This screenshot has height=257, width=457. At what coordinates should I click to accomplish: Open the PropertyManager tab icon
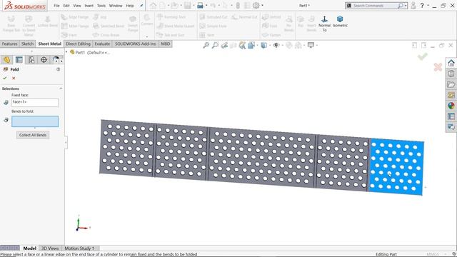pyautogui.click(x=19, y=60)
